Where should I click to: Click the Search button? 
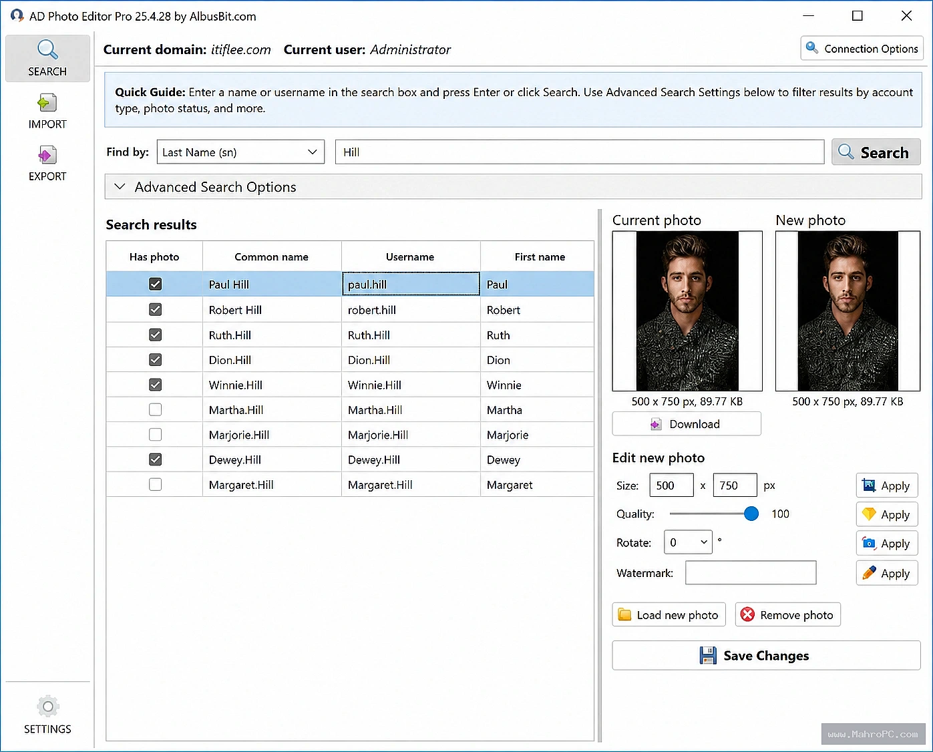pyautogui.click(x=876, y=152)
